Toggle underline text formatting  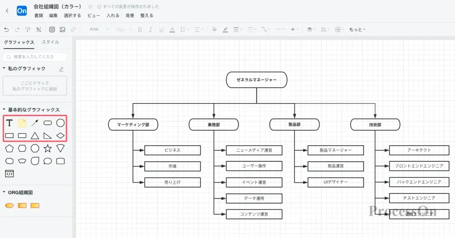[x=162, y=30]
